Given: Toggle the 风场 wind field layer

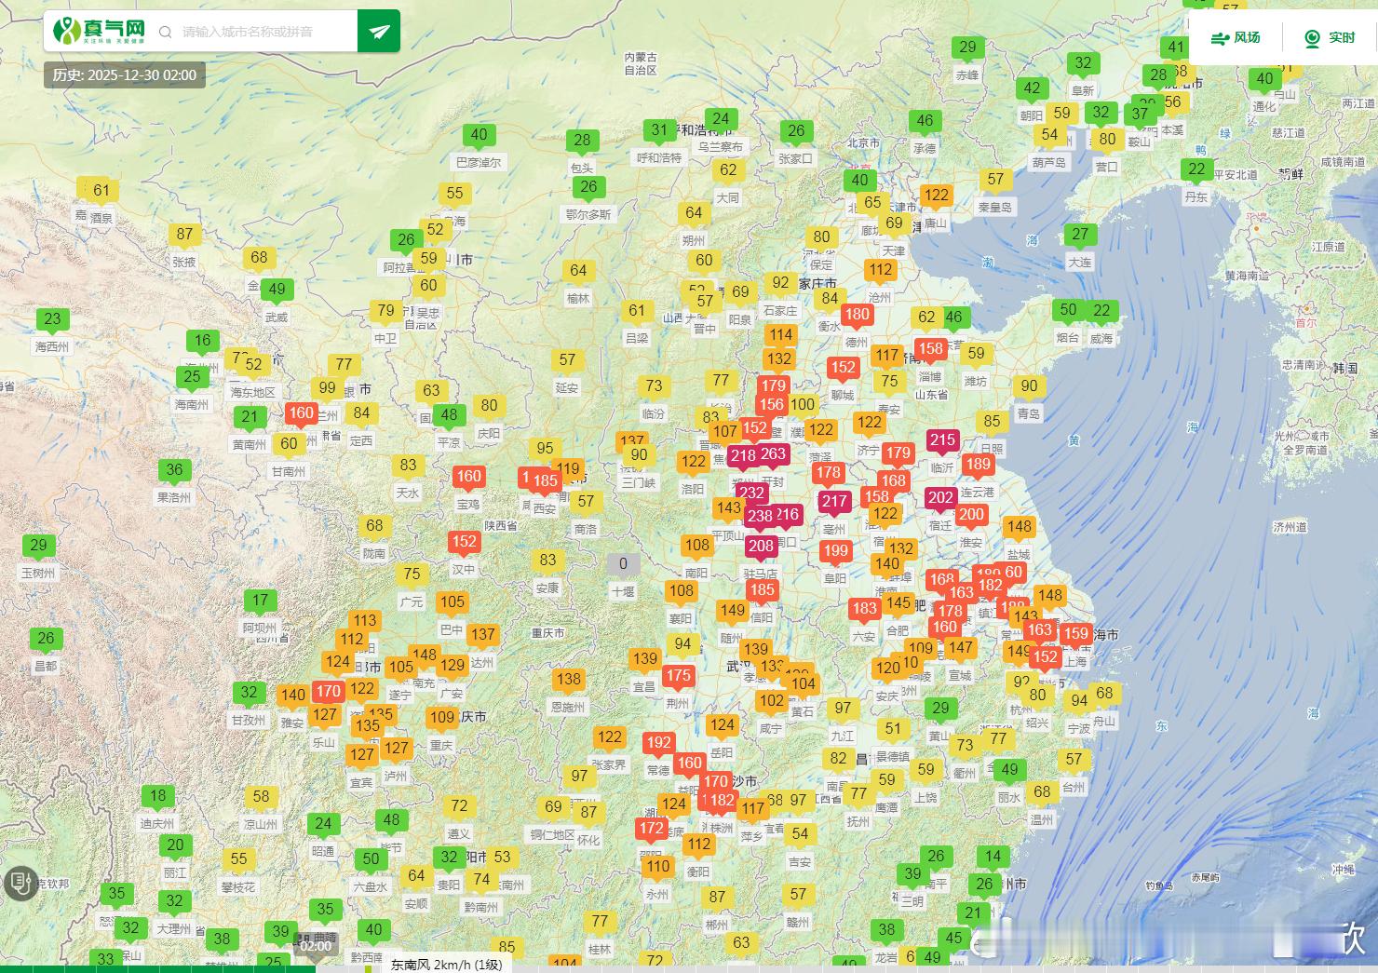Looking at the screenshot, I should pyautogui.click(x=1236, y=37).
